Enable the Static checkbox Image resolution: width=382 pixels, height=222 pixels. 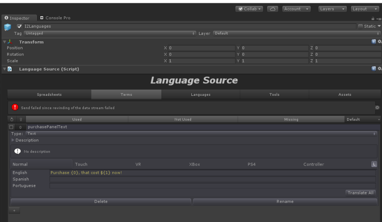[x=360, y=26]
